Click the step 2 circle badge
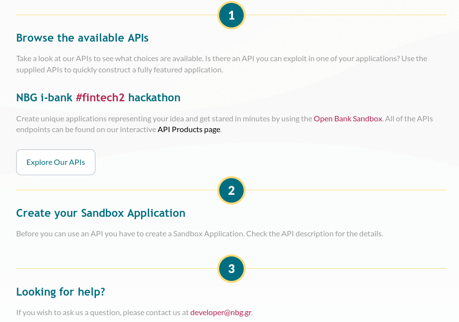This screenshot has height=322, width=459. pos(231,190)
